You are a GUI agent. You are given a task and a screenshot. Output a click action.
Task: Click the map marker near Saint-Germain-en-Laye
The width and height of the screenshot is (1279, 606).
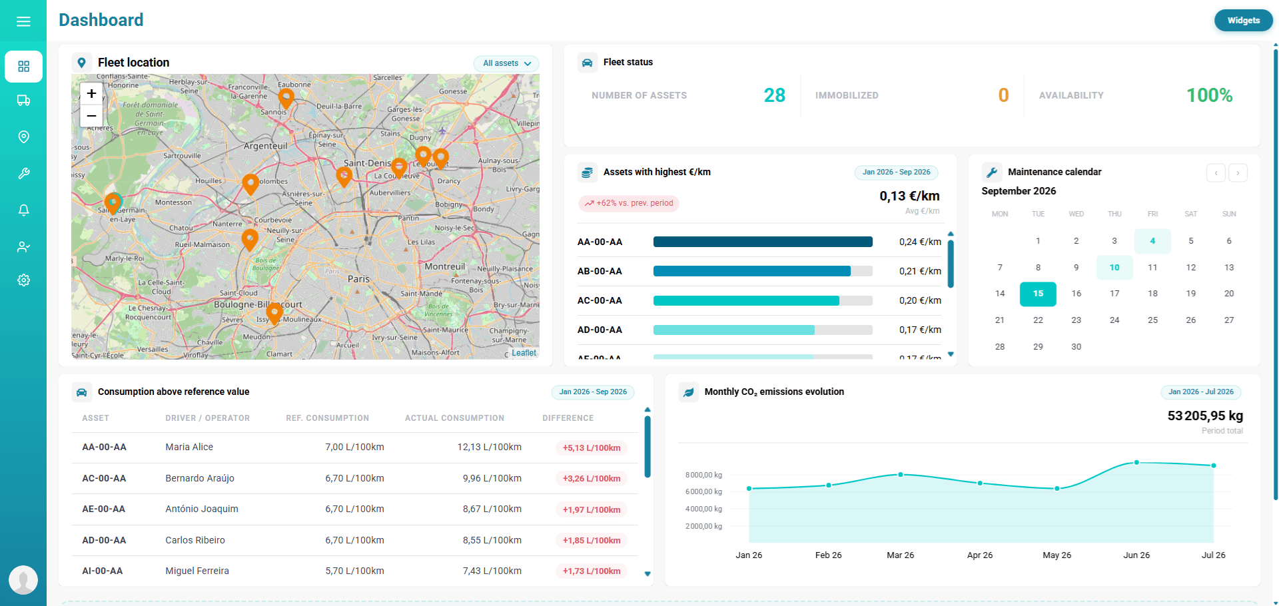point(113,202)
